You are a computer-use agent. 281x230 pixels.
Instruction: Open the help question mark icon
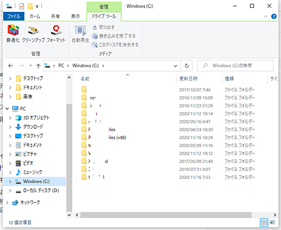pyautogui.click(x=274, y=16)
